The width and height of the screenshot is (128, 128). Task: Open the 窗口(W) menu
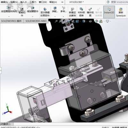pos(43,2)
